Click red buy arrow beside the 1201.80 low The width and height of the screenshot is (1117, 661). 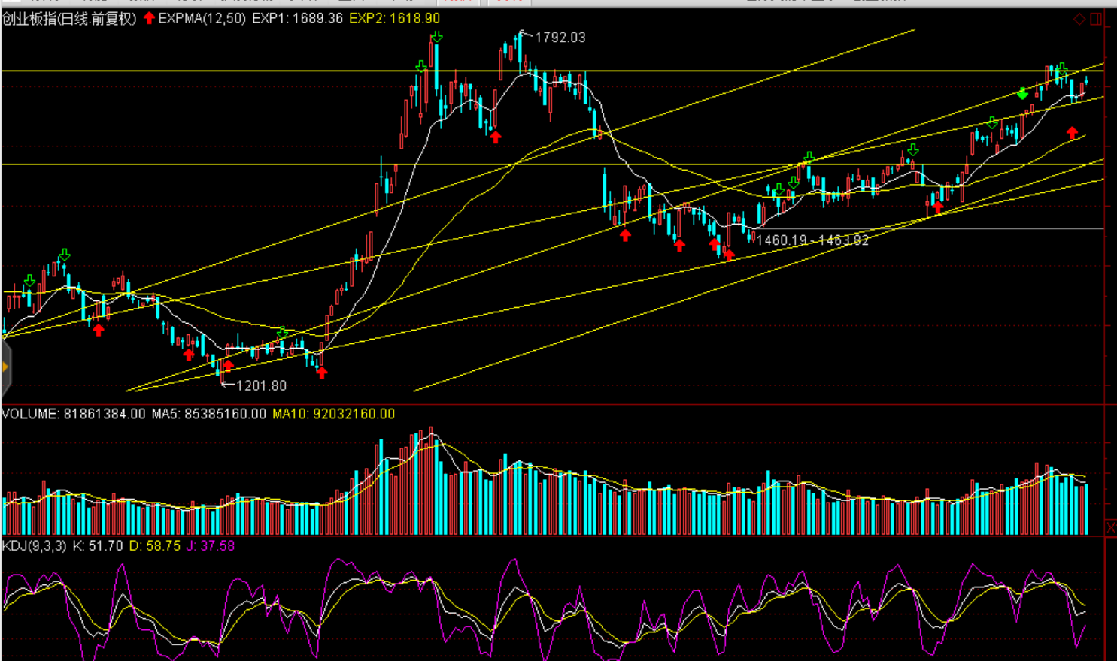(229, 366)
